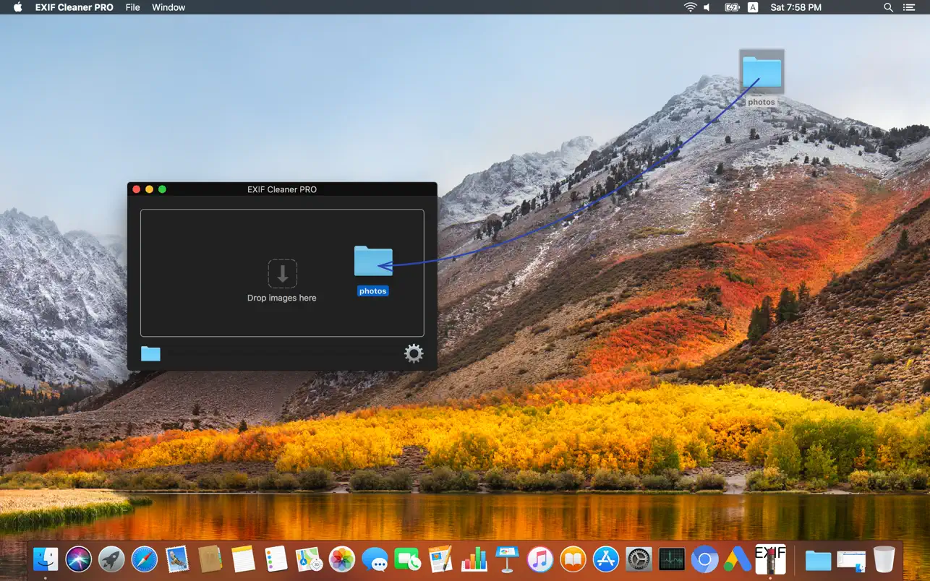Open the Photos app from the Dock

pos(341,559)
